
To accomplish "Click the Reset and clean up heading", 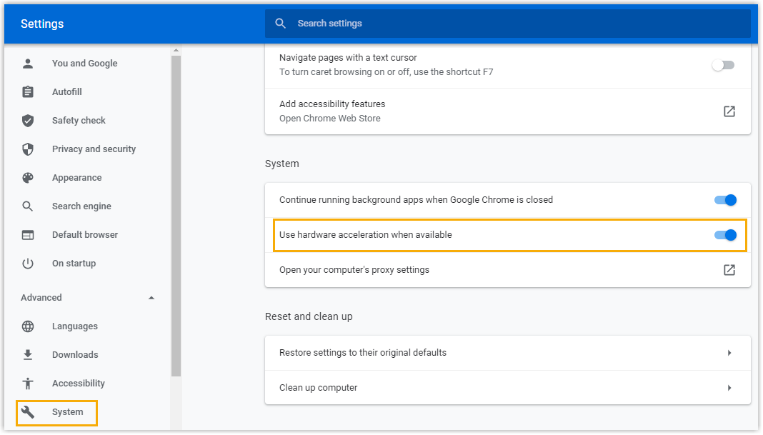I will click(x=309, y=316).
